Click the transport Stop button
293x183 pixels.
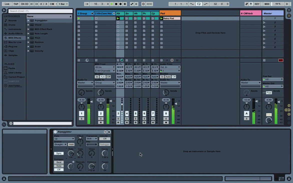click(x=116, y=4)
